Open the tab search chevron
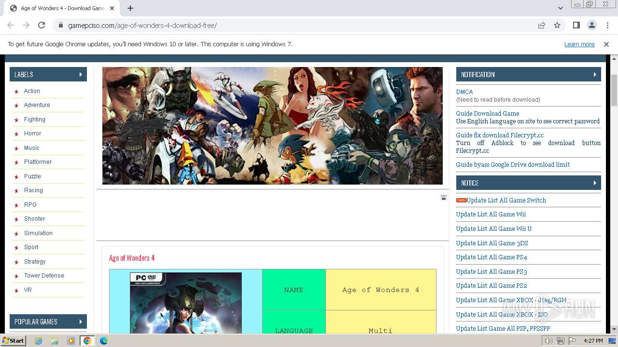618x347 pixels. pos(560,8)
